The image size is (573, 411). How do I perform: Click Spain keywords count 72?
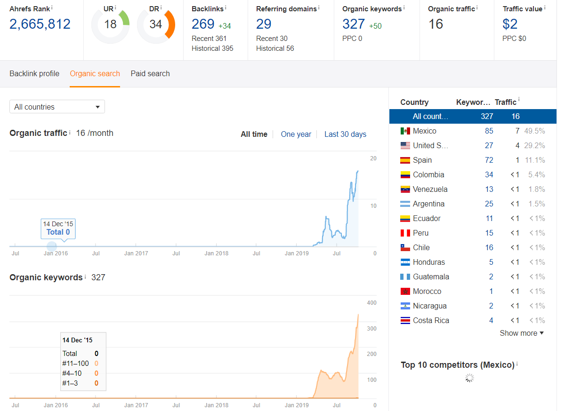pos(489,160)
